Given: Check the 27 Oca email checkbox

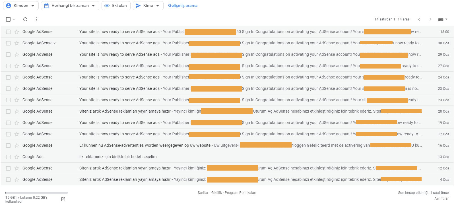Looking at the screenshot, I should click(x=8, y=66).
